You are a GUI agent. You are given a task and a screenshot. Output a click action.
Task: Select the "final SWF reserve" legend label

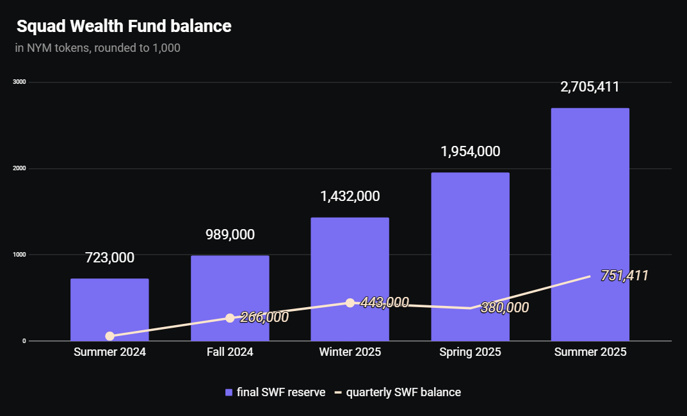281,392
